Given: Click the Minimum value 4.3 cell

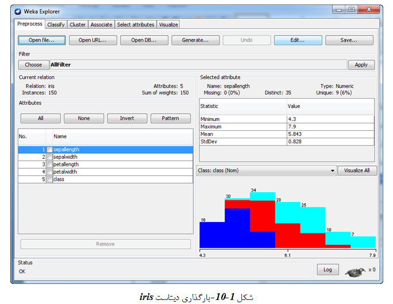Looking at the screenshot, I should pyautogui.click(x=330, y=119).
